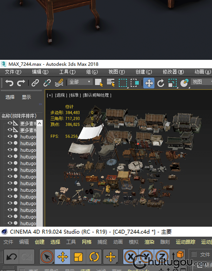The image size is (212, 271).
Task: Click the Select and Link chain icon
Action: pyautogui.click(x=35, y=83)
